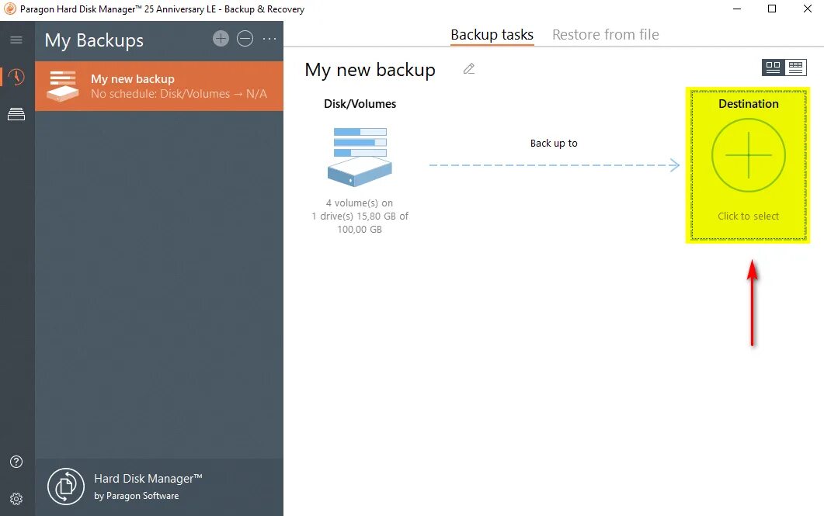Click the "Click to select" destination text
The height and width of the screenshot is (516, 824).
[x=749, y=216]
